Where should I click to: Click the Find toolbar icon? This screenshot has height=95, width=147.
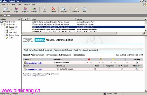coord(85,10)
